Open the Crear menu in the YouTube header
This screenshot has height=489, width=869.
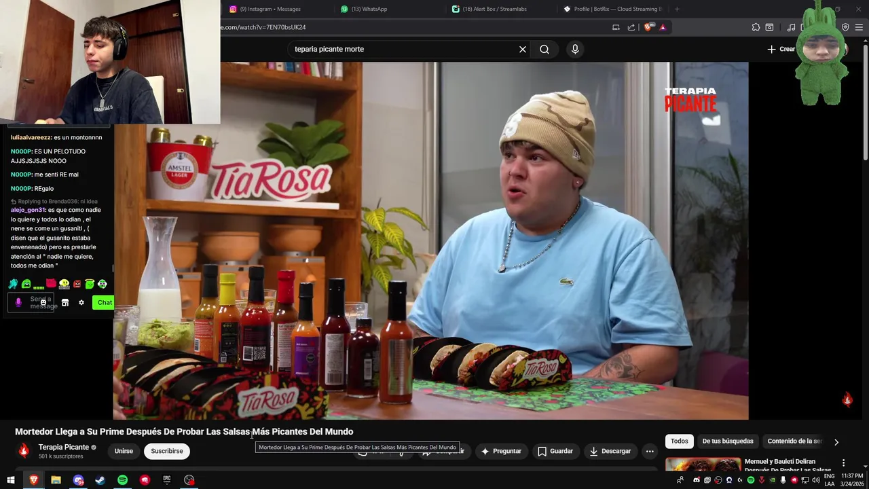pyautogui.click(x=781, y=49)
